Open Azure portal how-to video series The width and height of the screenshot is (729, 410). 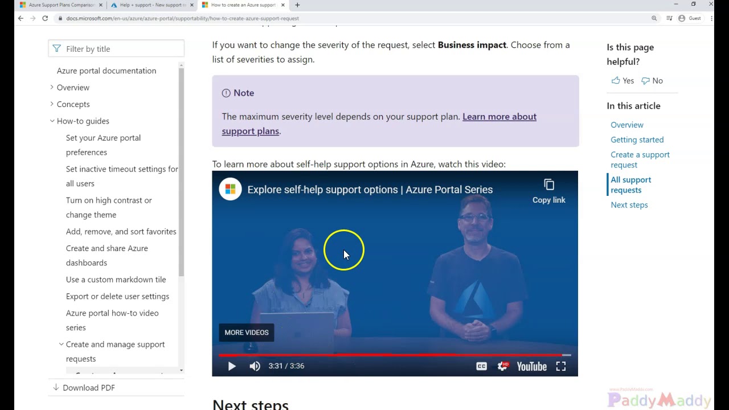[112, 320]
